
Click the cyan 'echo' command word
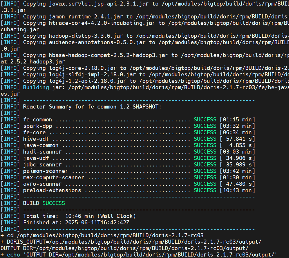[x=13, y=255]
